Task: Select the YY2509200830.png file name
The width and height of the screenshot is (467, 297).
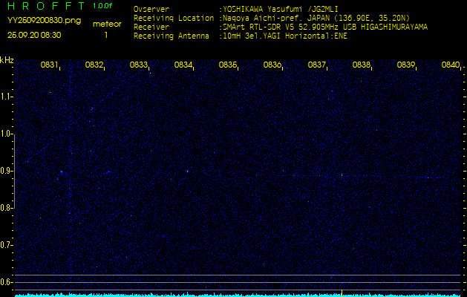Action: pos(38,22)
